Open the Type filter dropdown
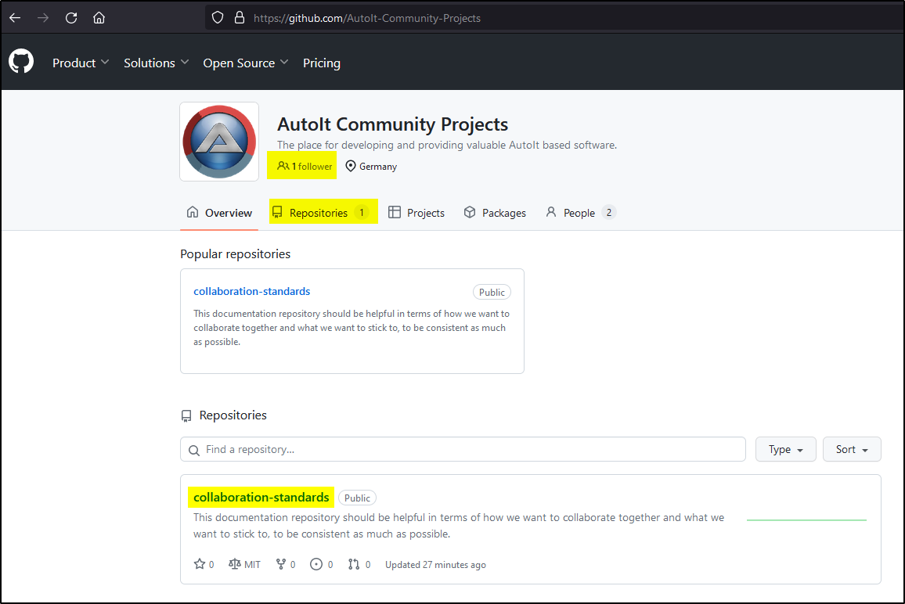 point(785,449)
